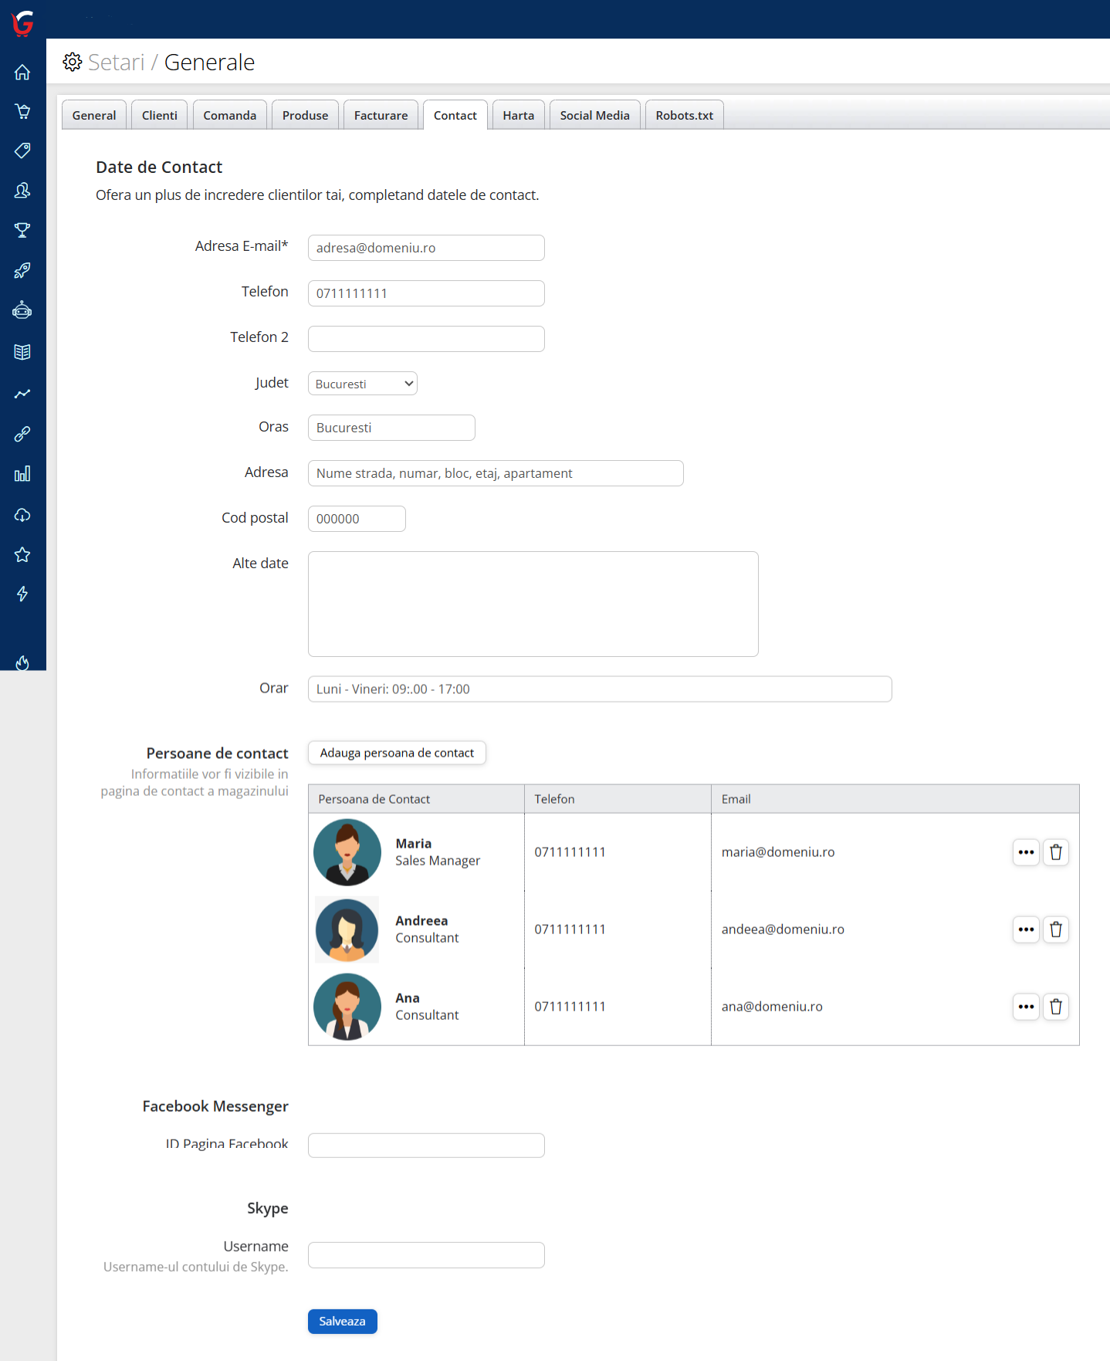Delete Maria contact with trash icon
Screen dimensions: 1110x1361
1055,852
